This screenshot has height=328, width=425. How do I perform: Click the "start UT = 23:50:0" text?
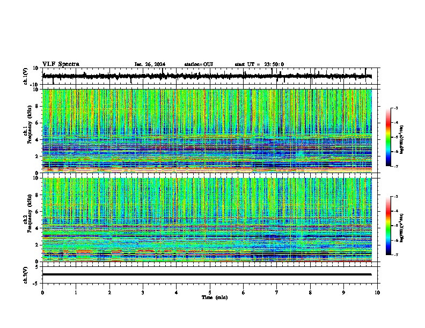[259, 64]
